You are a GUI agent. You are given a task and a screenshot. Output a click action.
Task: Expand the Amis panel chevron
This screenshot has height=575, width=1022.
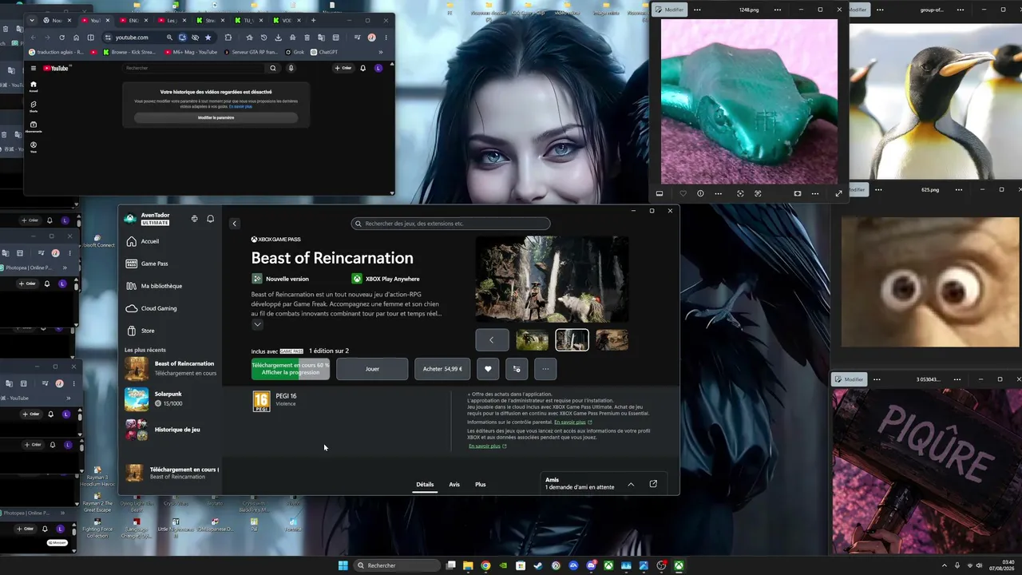click(x=631, y=484)
